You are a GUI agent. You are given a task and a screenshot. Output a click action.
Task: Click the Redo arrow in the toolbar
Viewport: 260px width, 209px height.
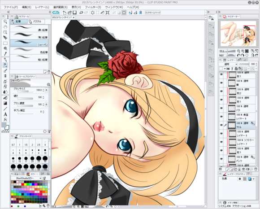[x=86, y=13]
